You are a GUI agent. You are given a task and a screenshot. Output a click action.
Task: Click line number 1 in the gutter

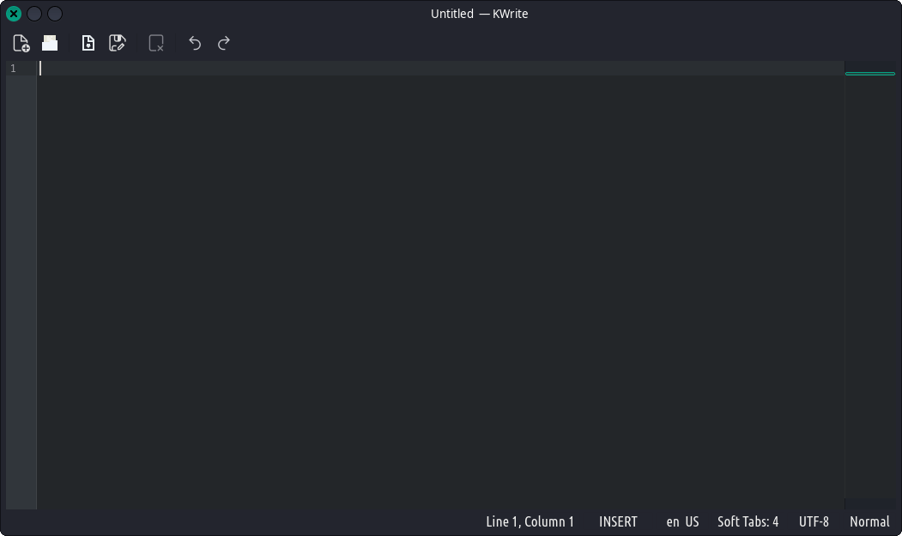click(13, 69)
